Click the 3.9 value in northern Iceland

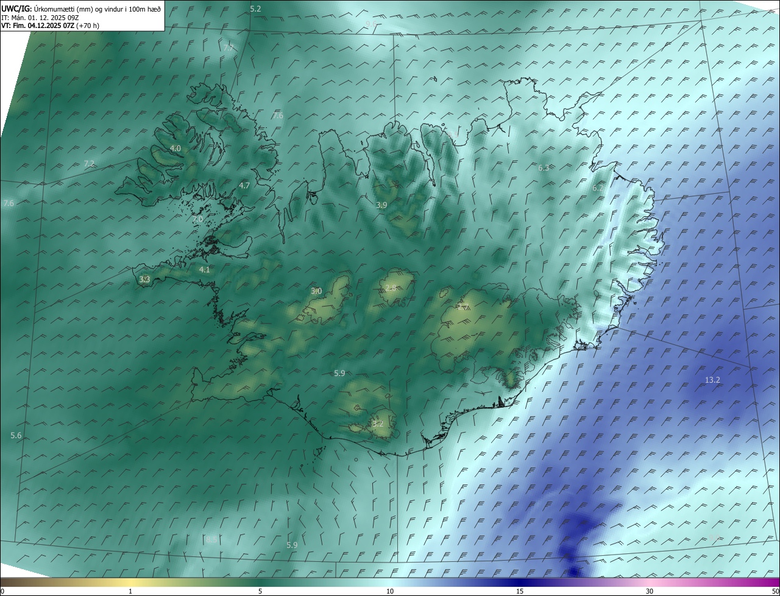[x=381, y=205]
